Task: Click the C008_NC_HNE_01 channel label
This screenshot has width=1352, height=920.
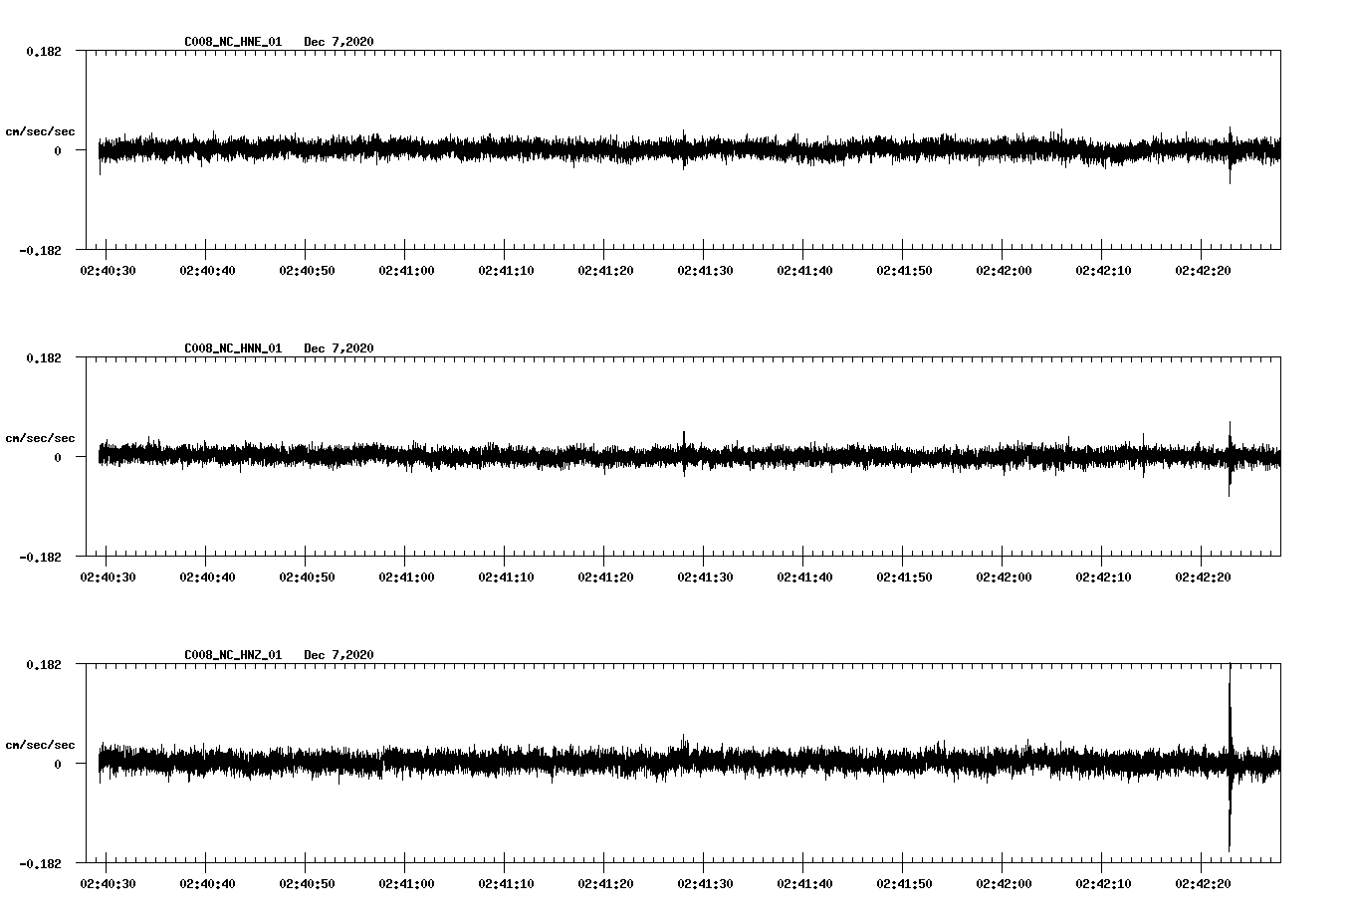Action: [x=231, y=41]
